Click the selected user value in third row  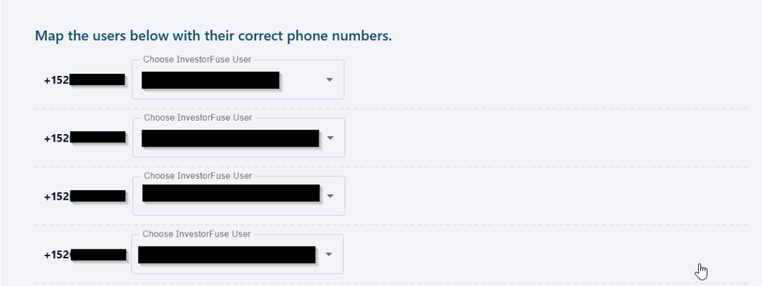(x=231, y=193)
